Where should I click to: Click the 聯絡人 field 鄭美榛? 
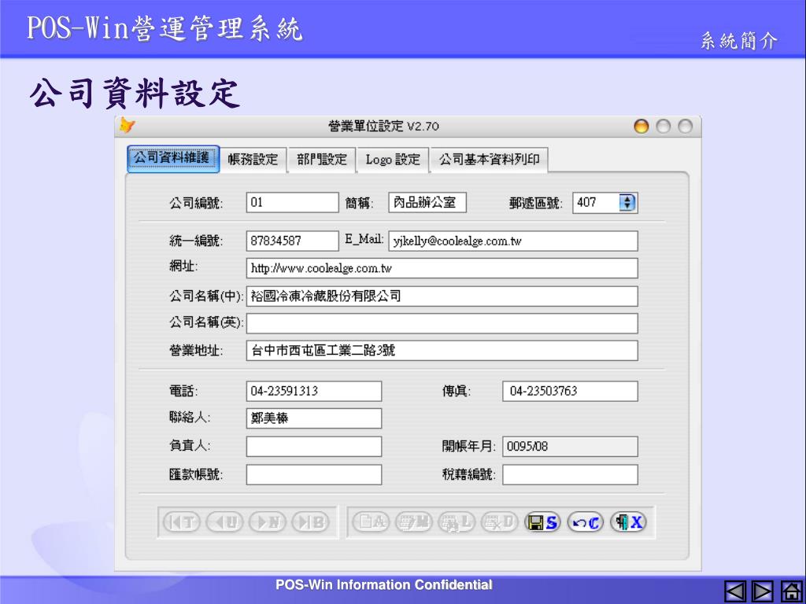pos(314,418)
